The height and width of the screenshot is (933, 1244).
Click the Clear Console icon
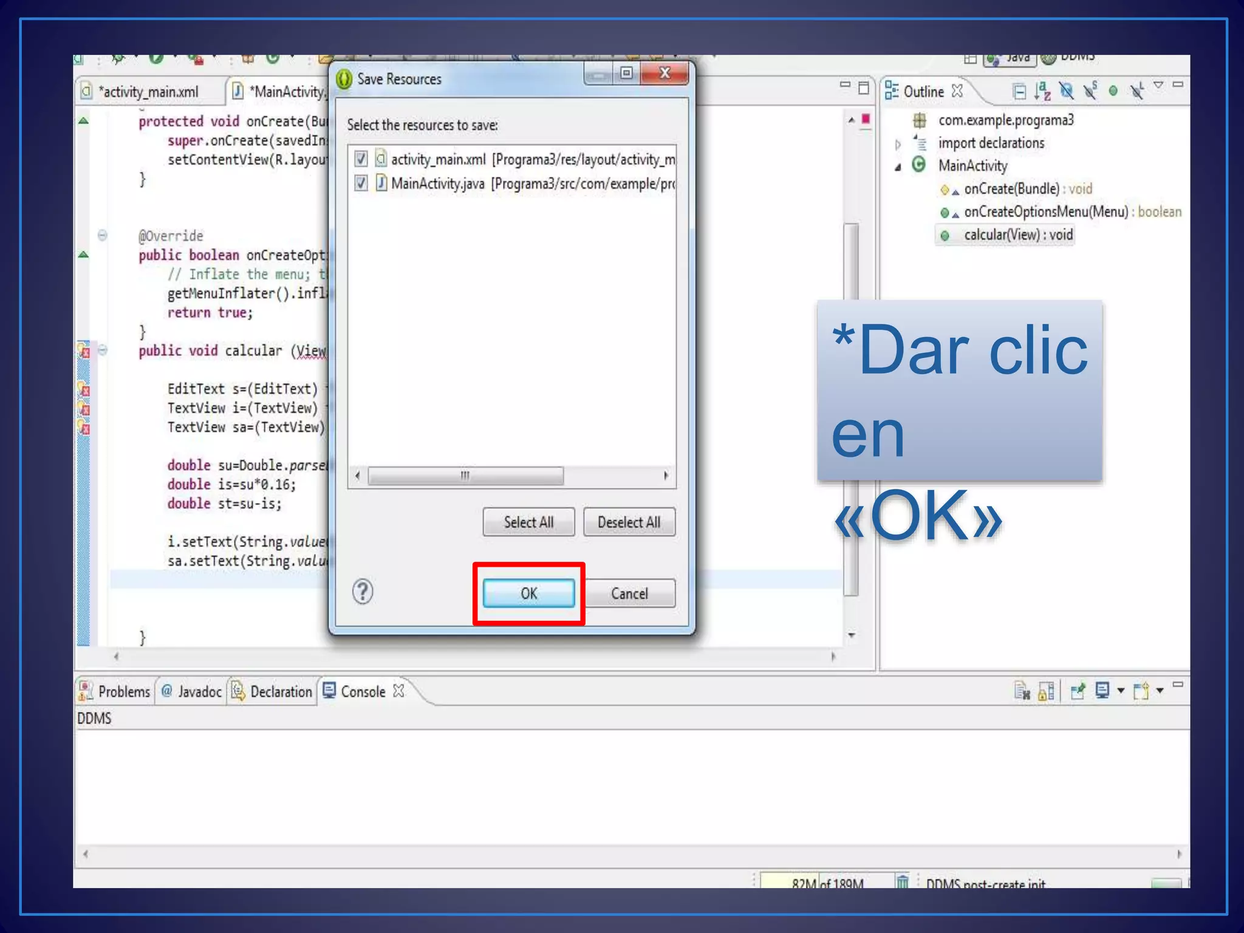click(x=1022, y=691)
